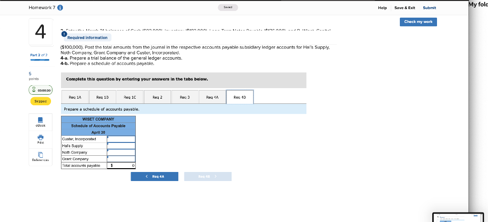Click Save & Exit
This screenshot has height=222, width=488.
(405, 8)
